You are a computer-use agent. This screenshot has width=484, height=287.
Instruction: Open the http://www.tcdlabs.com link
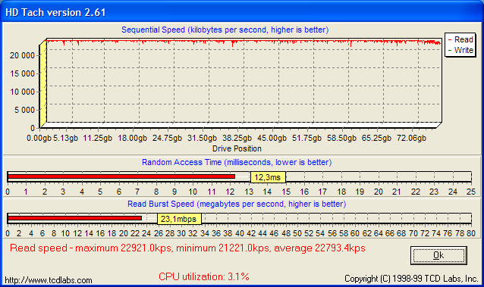(49, 280)
